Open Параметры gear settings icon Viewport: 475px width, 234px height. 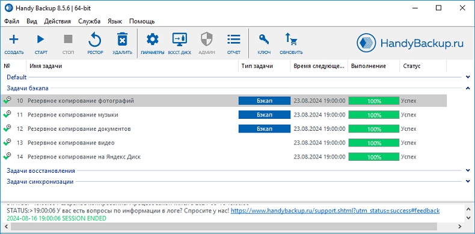pos(152,40)
